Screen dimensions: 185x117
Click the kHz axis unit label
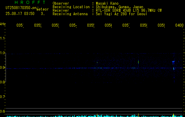click(x=3, y=24)
